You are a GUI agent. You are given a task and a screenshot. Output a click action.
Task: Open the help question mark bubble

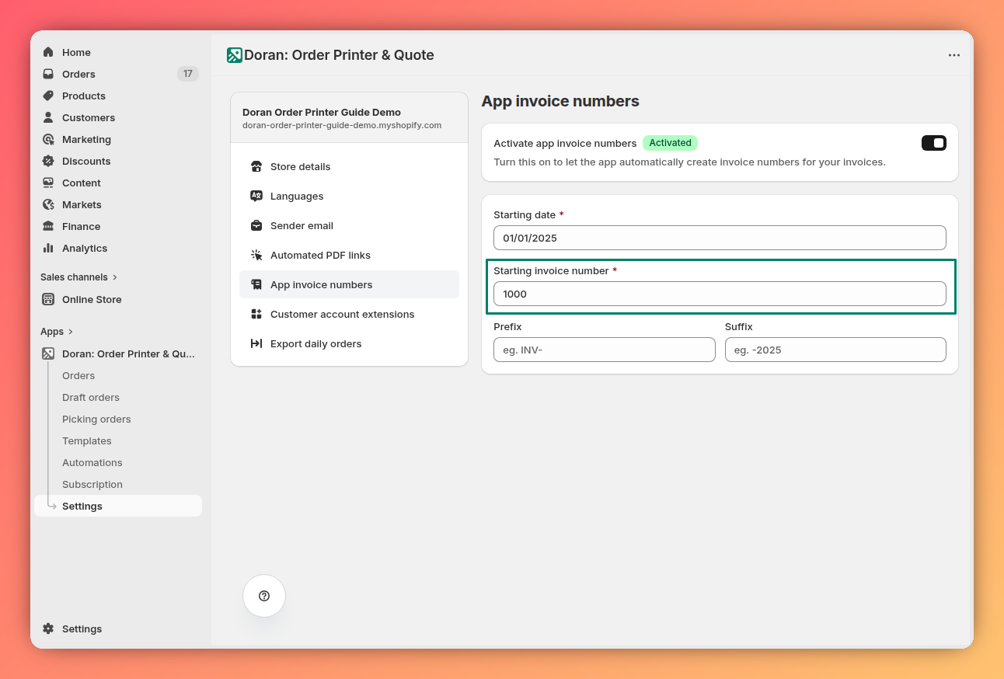[x=264, y=596]
